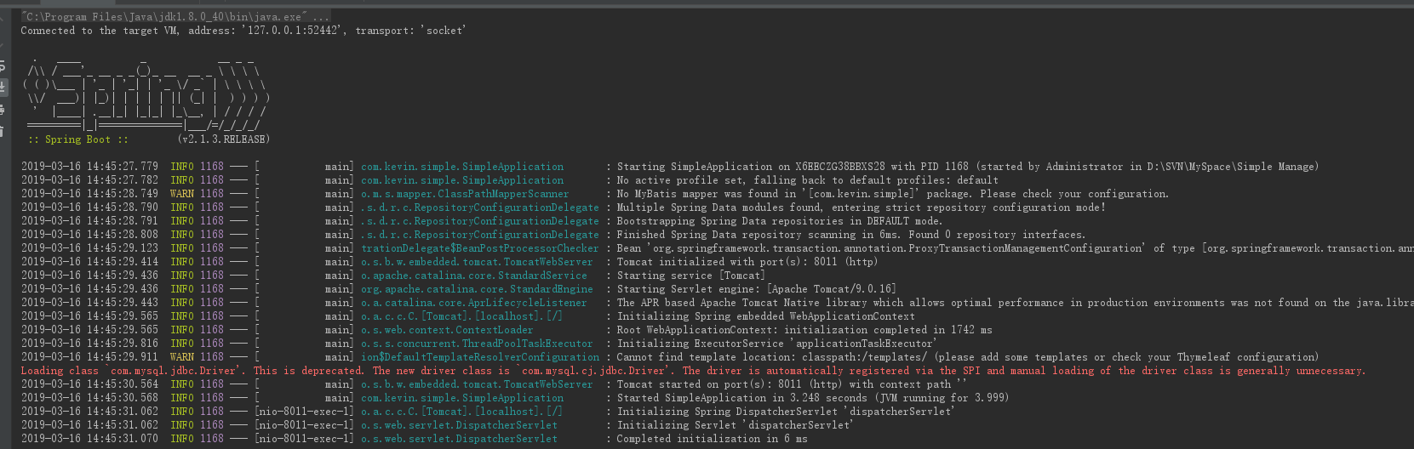The image size is (1414, 449).
Task: Click red 'Loading class com.mysql.jdbc.Driver' deprecation line
Action: [693, 371]
